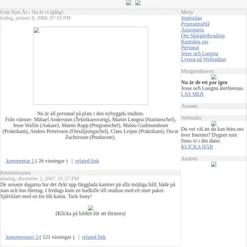Open kommentarer 2 link under Kanininvasion
Screen dimensions: 247x247
22,237
